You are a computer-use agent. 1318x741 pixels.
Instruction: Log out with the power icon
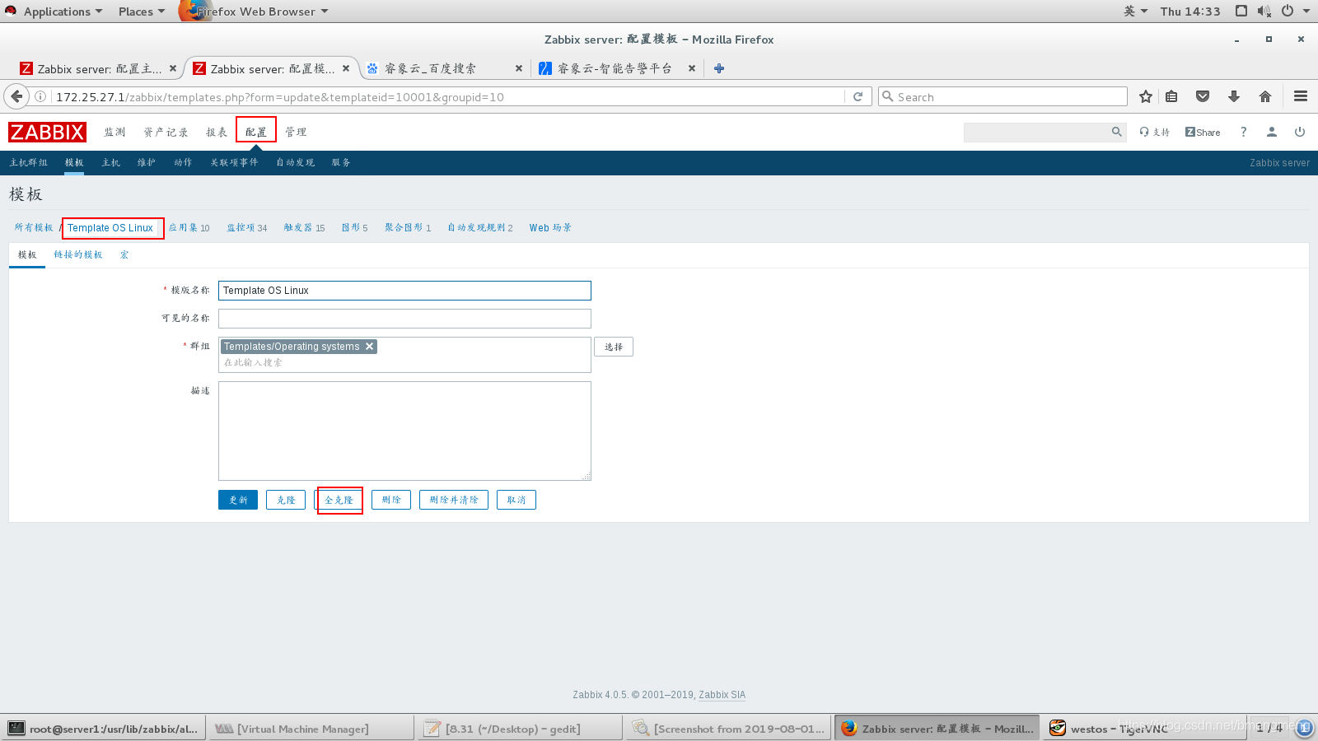point(1300,132)
